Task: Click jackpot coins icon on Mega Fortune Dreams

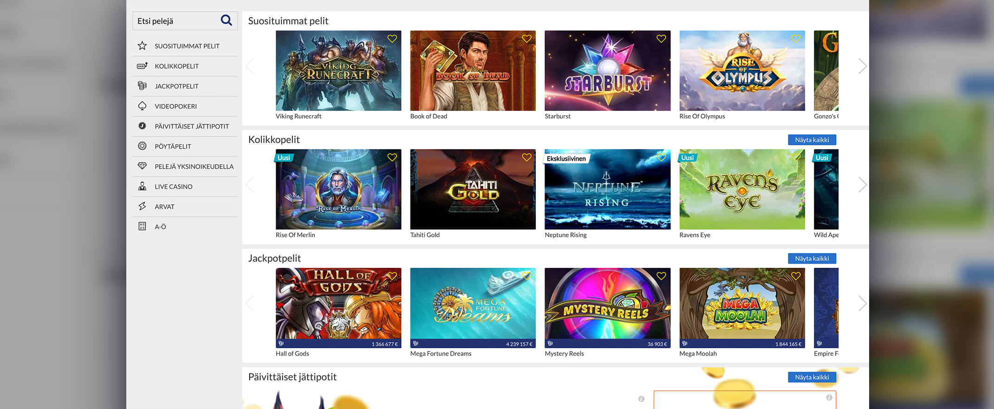Action: point(416,344)
